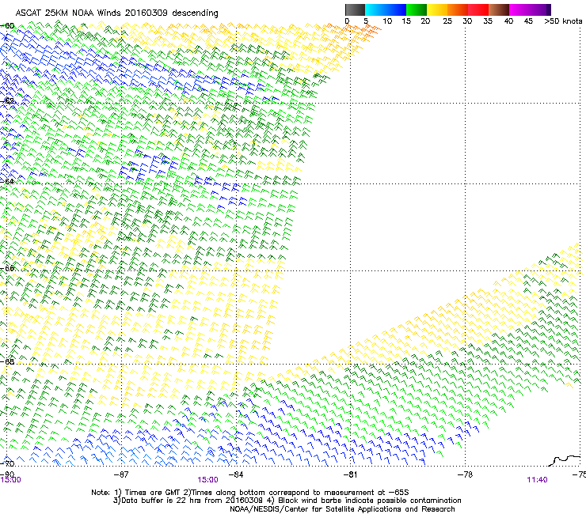Select latitude label '-64'

pos(7,181)
